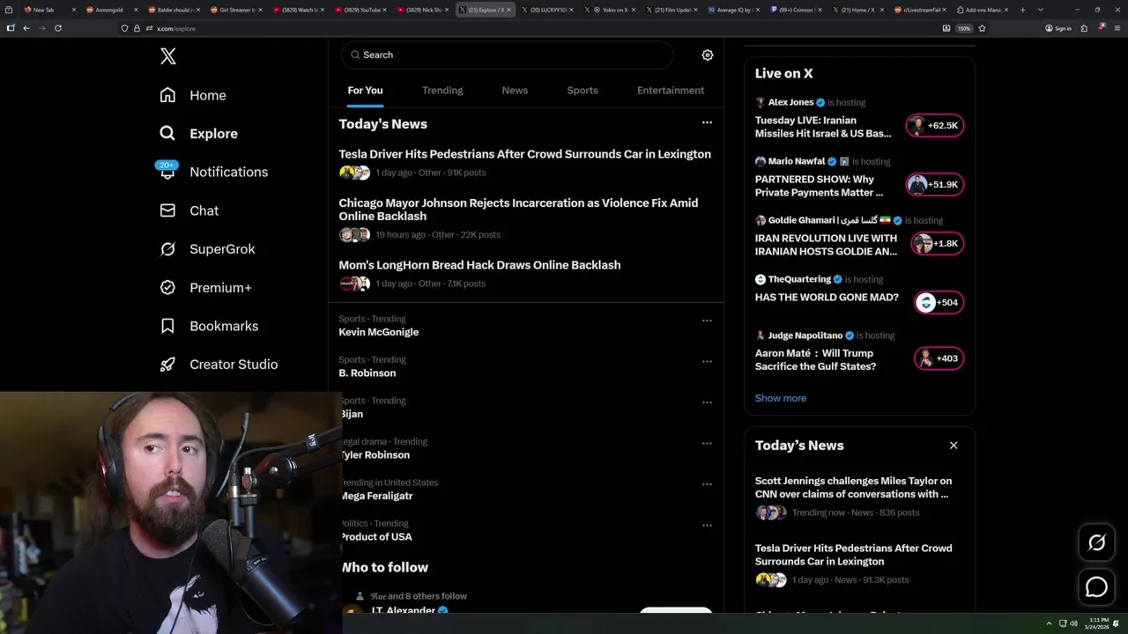Screen dimensions: 1128x634
Task: Open more options for Mega Feraligatr trend
Action: [x=707, y=484]
